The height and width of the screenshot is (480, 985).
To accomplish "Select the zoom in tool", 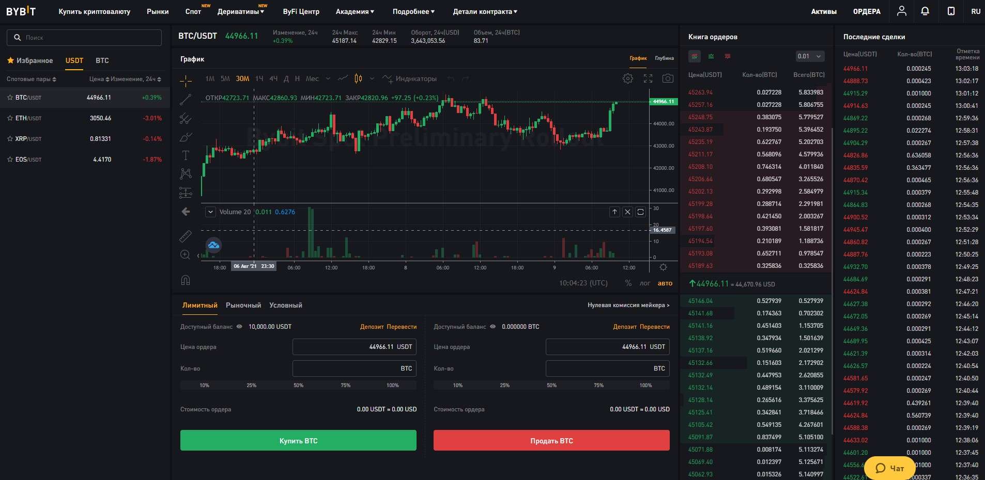I will pos(185,254).
